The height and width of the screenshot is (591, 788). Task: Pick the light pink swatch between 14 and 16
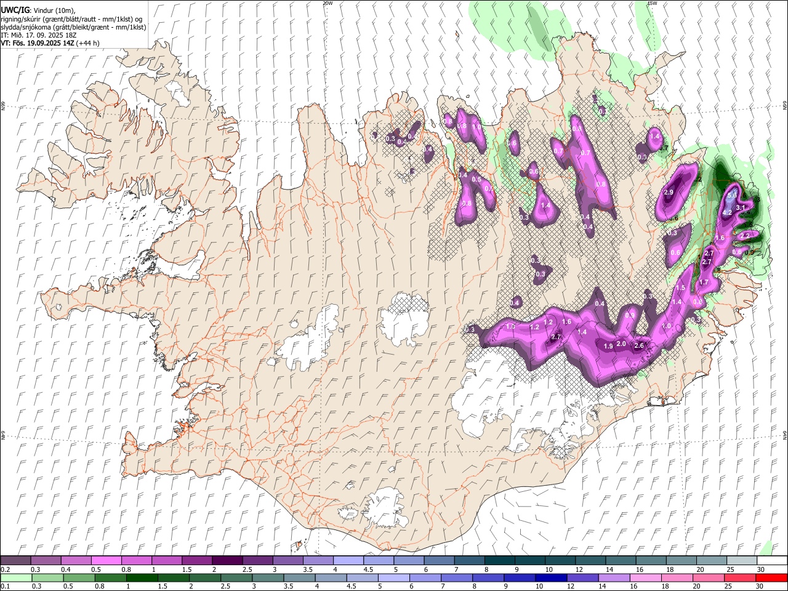click(614, 577)
